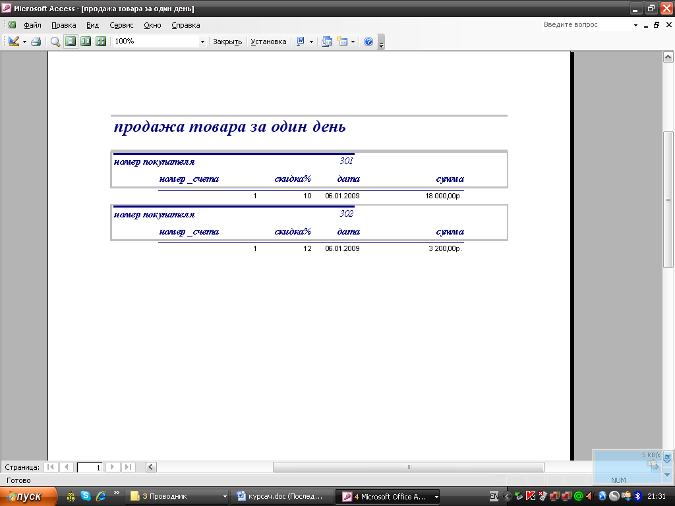675x506 pixels.
Task: Click the discount value 10
Action: point(307,196)
